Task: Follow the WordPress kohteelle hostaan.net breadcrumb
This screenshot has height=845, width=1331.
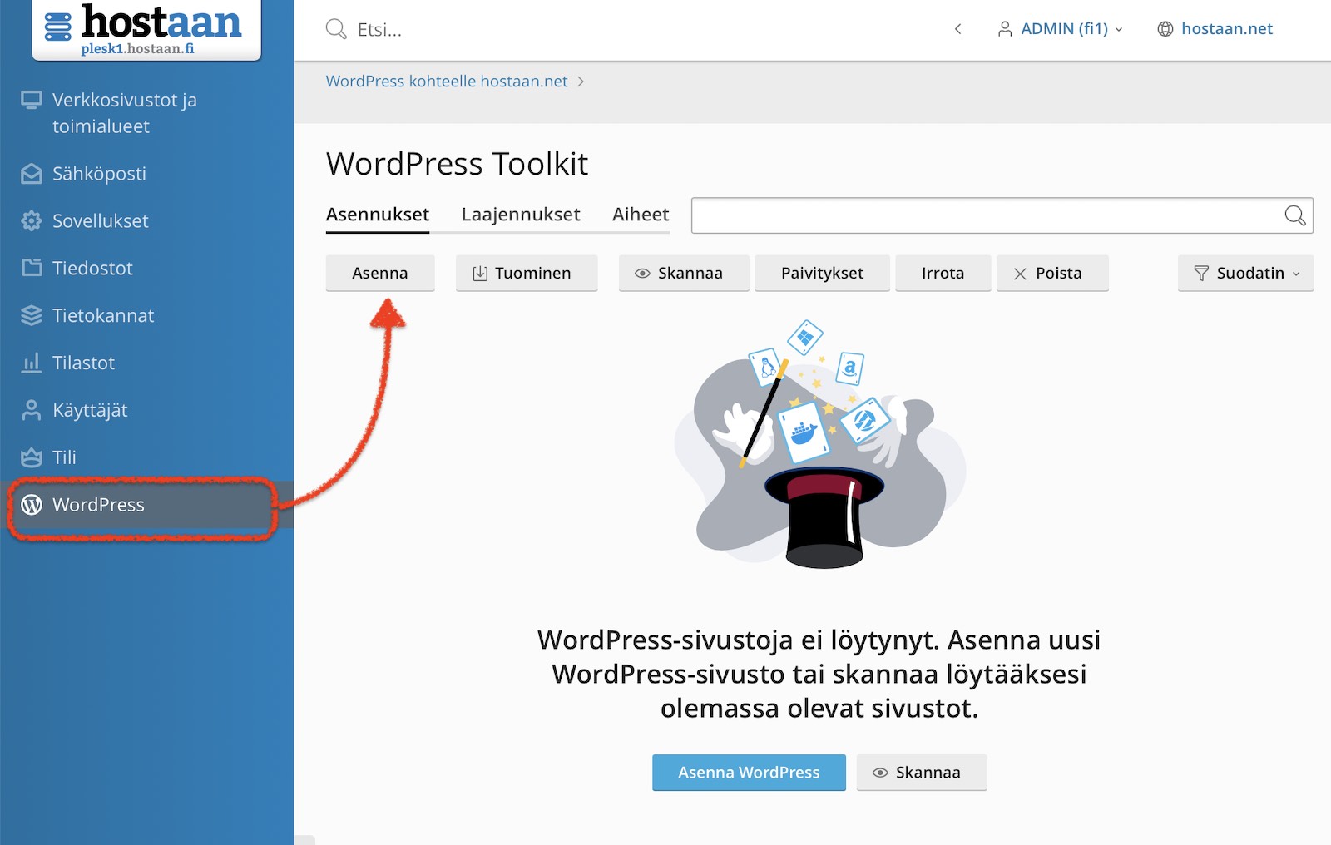Action: coord(447,82)
